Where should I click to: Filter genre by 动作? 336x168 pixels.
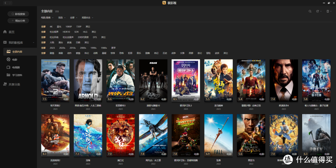click(69, 53)
